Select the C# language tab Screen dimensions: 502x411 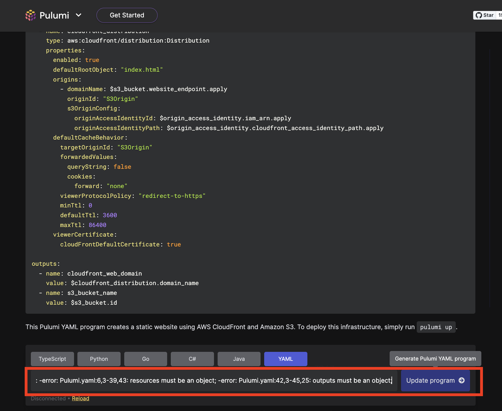192,359
